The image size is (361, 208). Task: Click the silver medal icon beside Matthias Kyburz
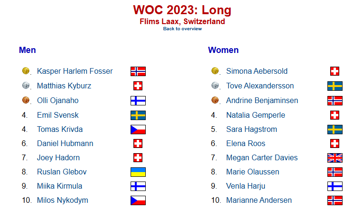pyautogui.click(x=26, y=86)
